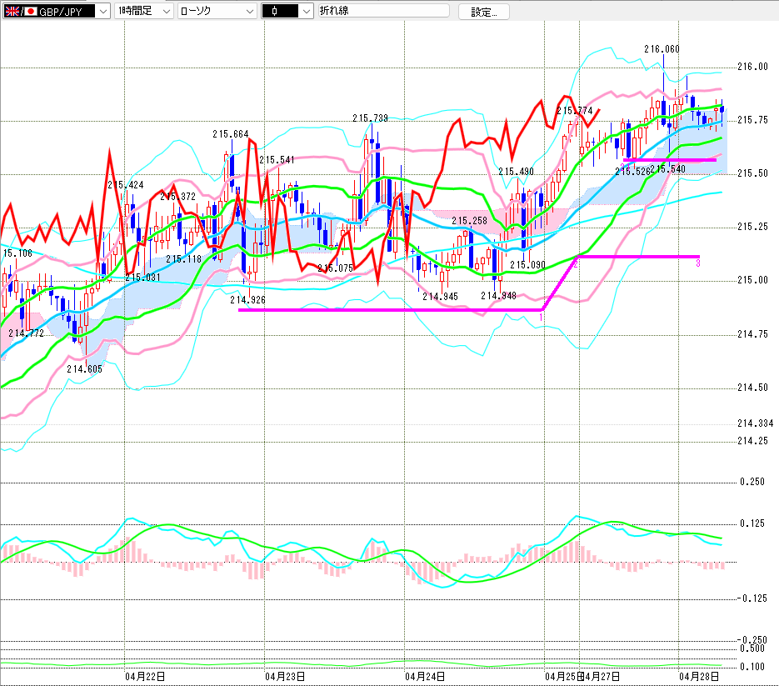
Task: Click the 折れ線 text field
Action: click(x=382, y=11)
